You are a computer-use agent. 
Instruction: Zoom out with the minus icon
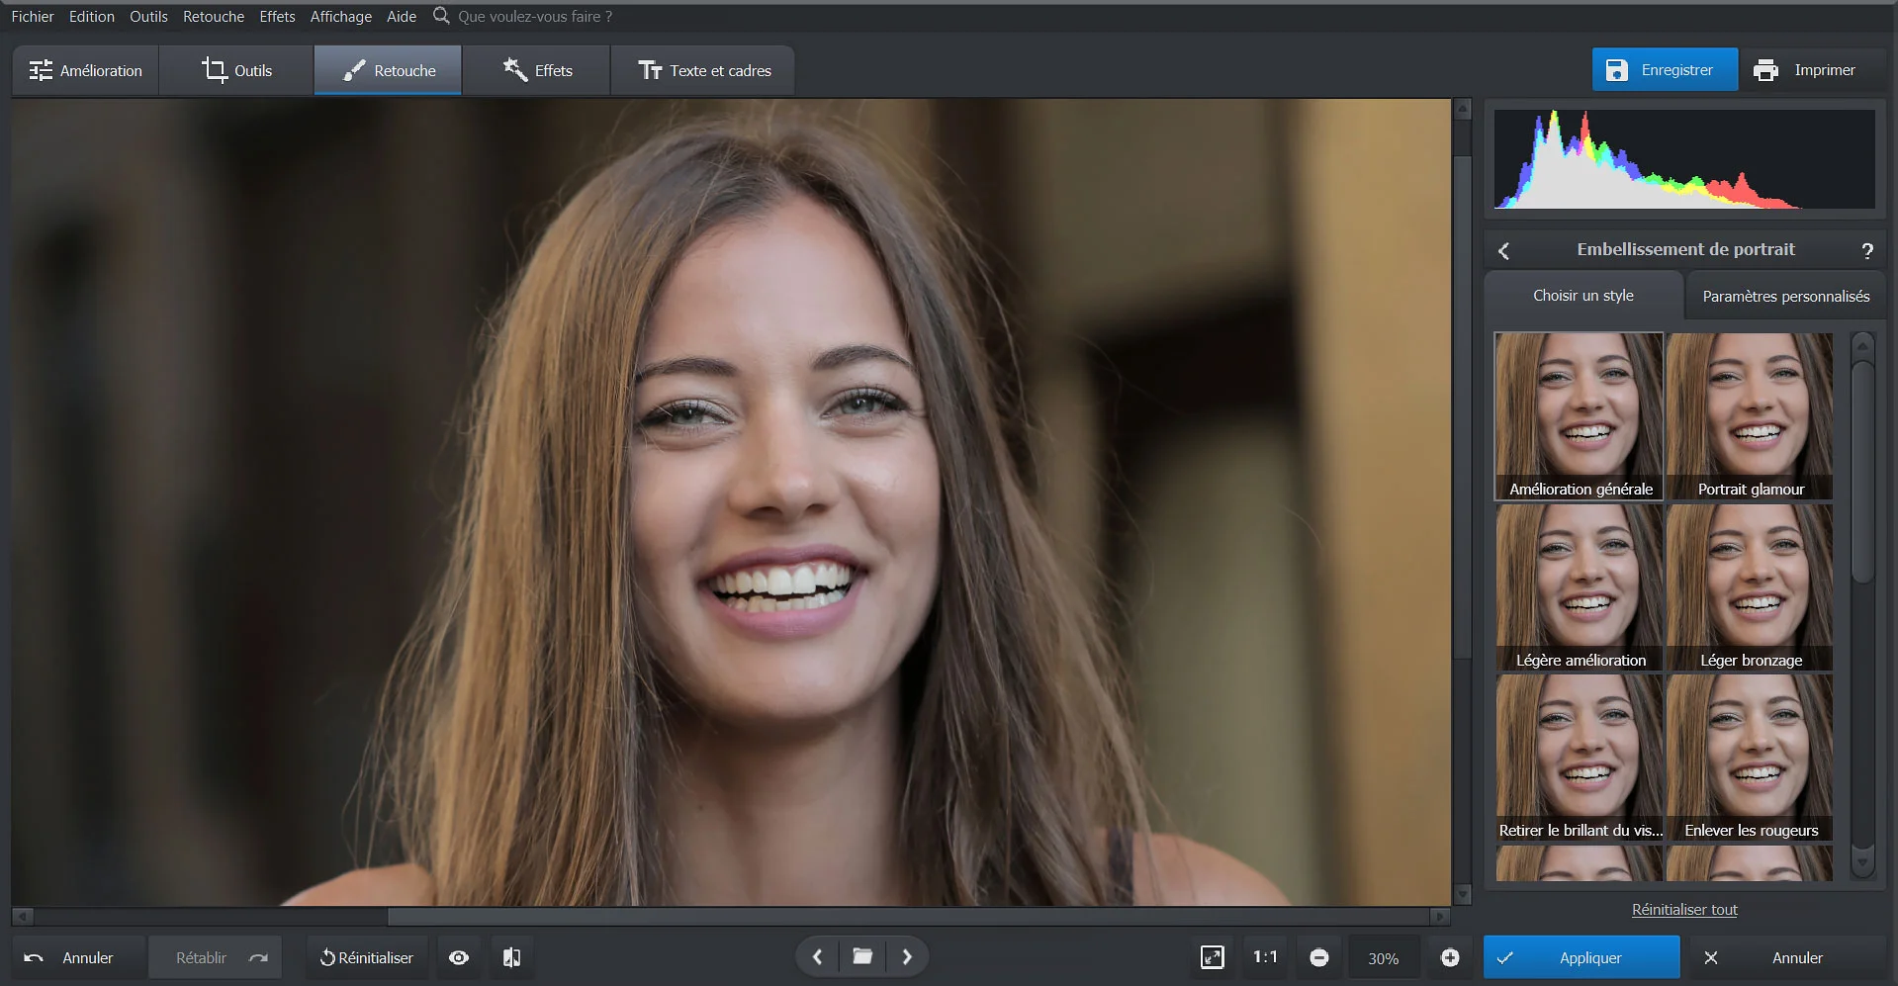pyautogui.click(x=1319, y=957)
